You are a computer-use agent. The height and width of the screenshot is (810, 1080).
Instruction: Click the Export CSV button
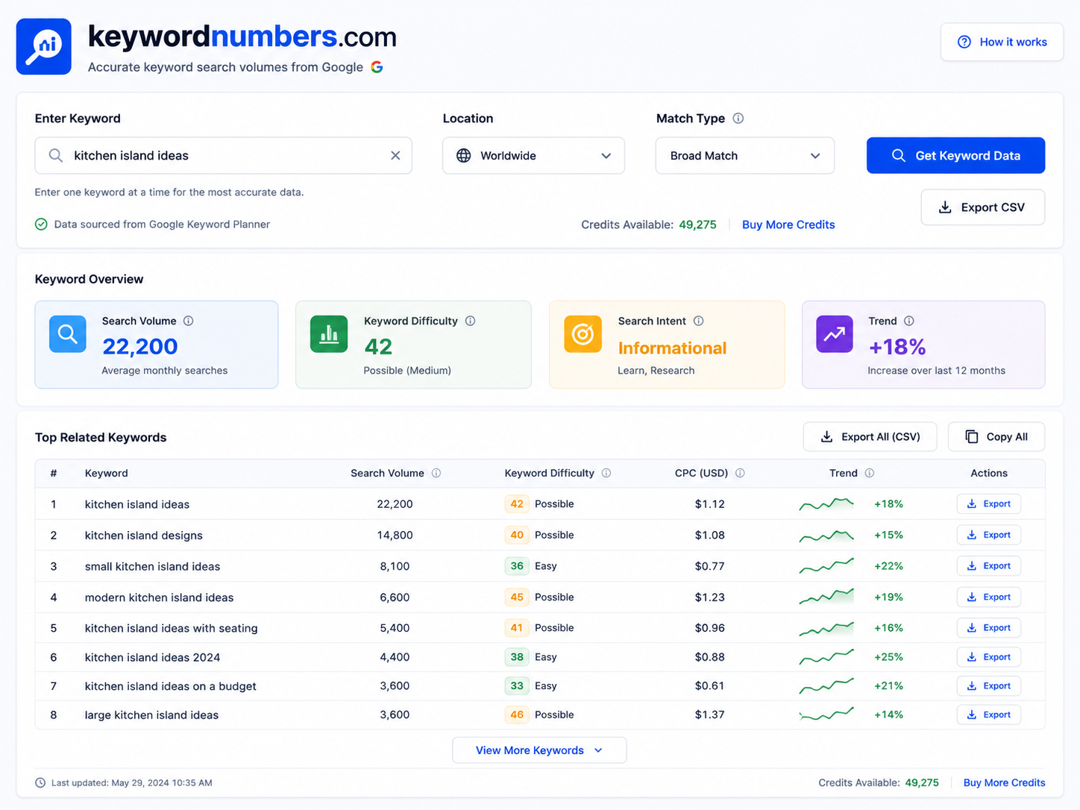tap(982, 207)
